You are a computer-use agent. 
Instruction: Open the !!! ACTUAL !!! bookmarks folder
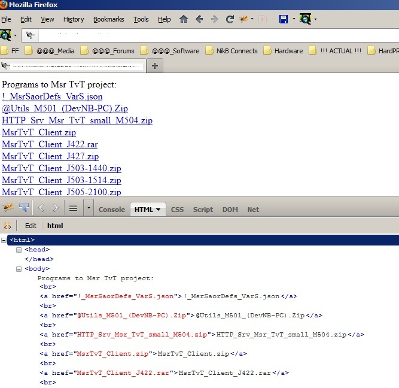tap(335, 51)
